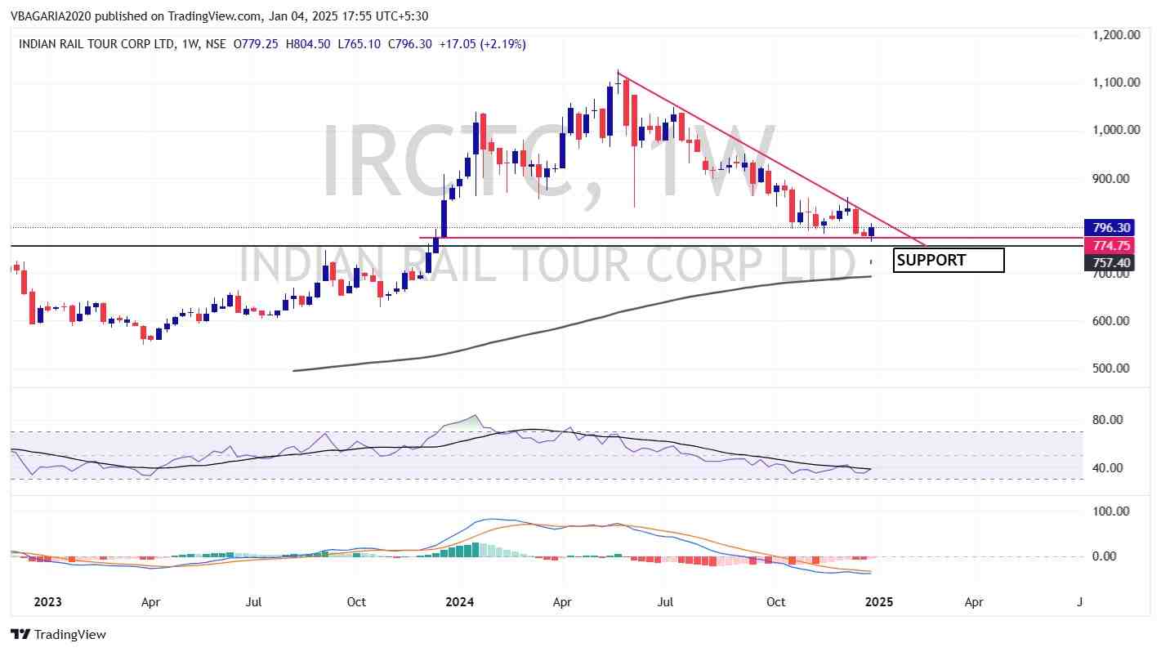Click the 1,100.00 price axis label
The height and width of the screenshot is (652, 1161).
1117,83
